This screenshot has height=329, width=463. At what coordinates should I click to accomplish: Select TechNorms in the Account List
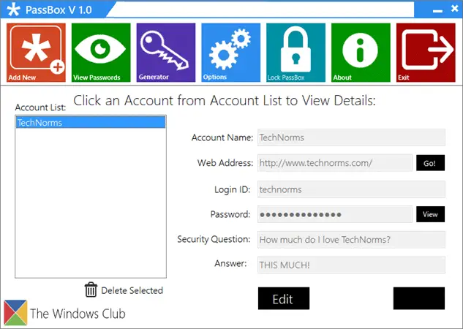91,122
